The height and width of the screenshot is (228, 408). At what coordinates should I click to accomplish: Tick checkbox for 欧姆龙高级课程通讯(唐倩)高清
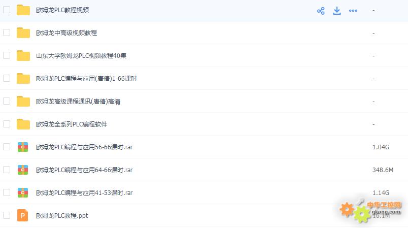coord(7,101)
